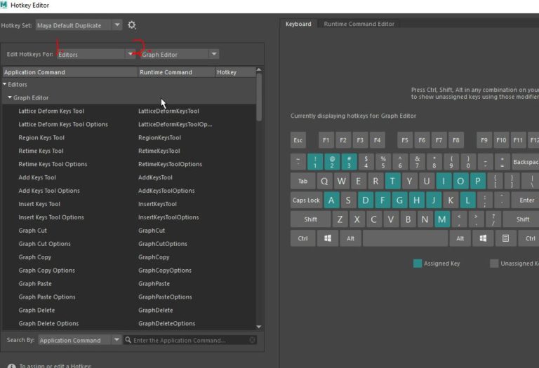Click the assigned A key
The image size is (539, 368).
coord(331,200)
